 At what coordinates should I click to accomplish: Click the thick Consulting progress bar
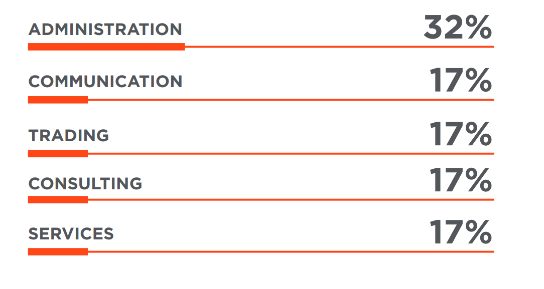pyautogui.click(x=58, y=200)
